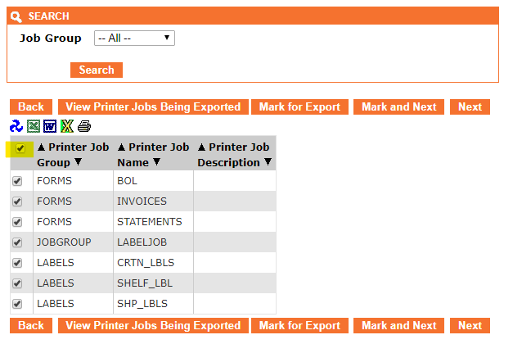Export the list to Word document icon
This screenshot has width=522, height=344.
tap(50, 126)
